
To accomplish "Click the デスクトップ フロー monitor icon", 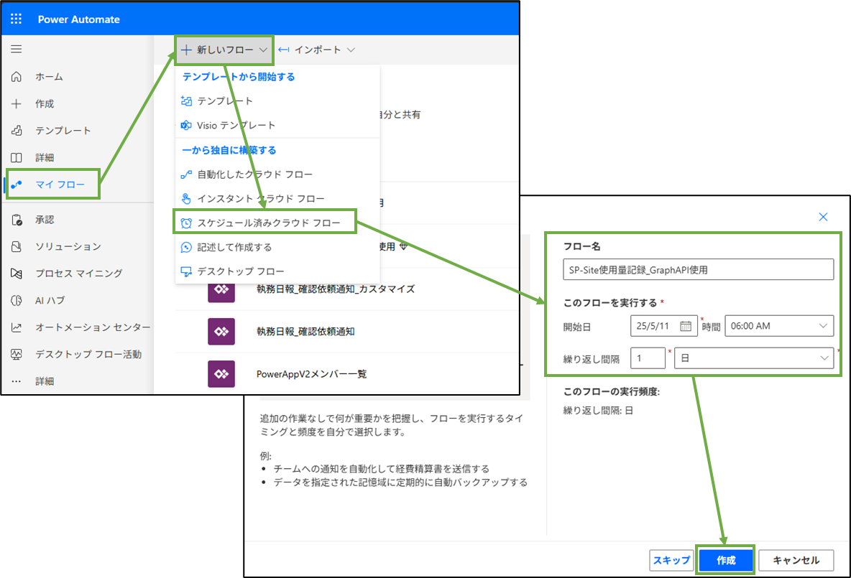I will point(186,271).
